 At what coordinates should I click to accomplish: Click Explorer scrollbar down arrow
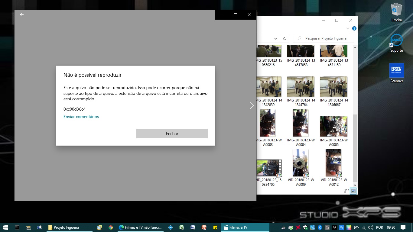355,185
